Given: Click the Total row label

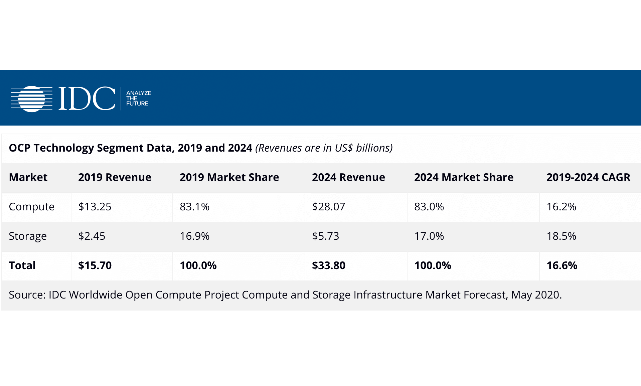Looking at the screenshot, I should [x=22, y=265].
